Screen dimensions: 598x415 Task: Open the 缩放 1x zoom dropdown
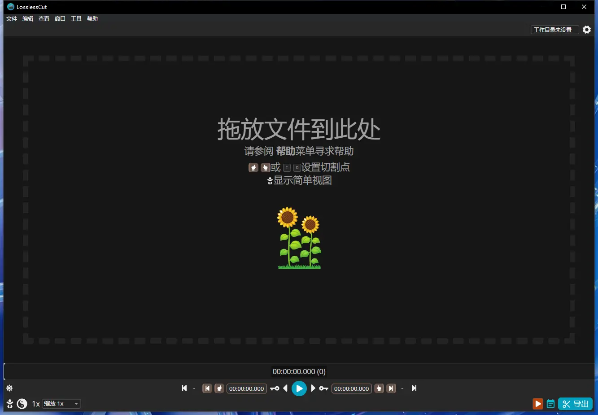[61, 403]
